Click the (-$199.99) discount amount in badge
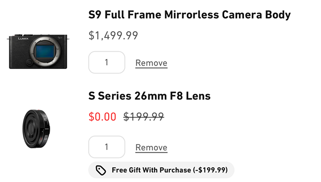Screen dimensions: 321x182 click(210, 170)
